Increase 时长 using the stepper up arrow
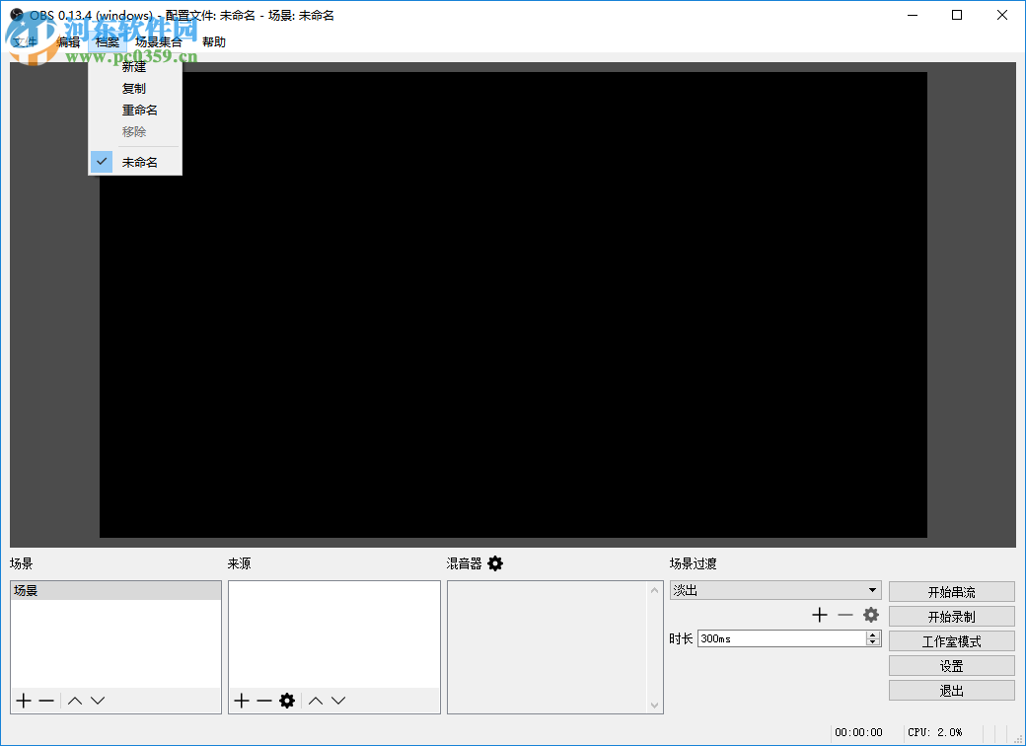 (x=872, y=634)
